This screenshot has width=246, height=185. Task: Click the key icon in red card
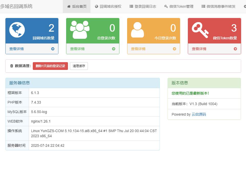click(x=200, y=30)
